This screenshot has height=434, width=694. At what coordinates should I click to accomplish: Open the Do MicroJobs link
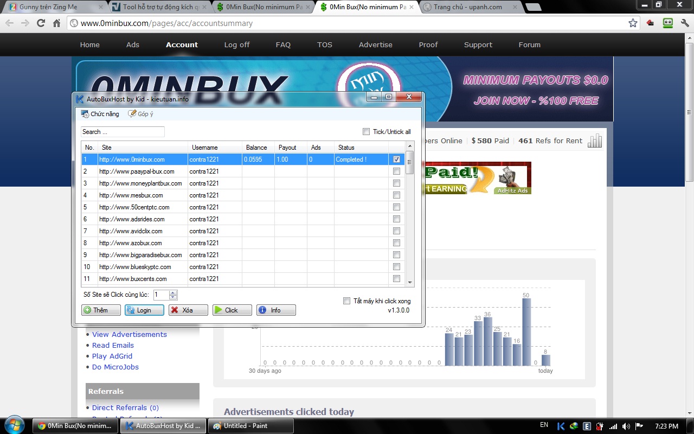(115, 367)
